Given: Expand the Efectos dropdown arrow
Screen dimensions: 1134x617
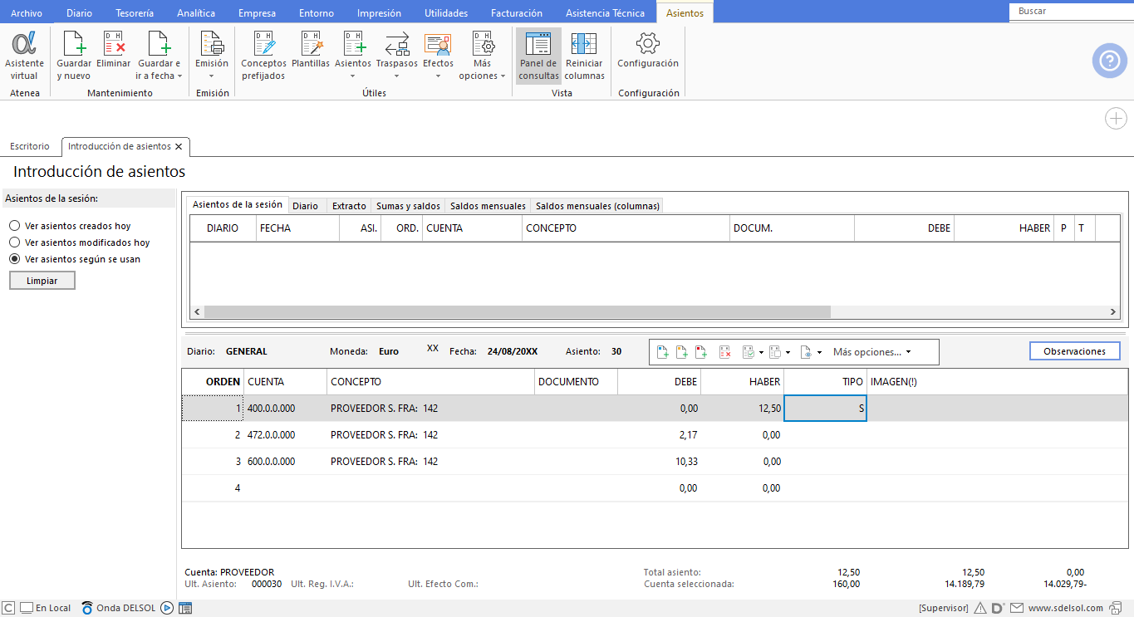Looking at the screenshot, I should [x=438, y=76].
